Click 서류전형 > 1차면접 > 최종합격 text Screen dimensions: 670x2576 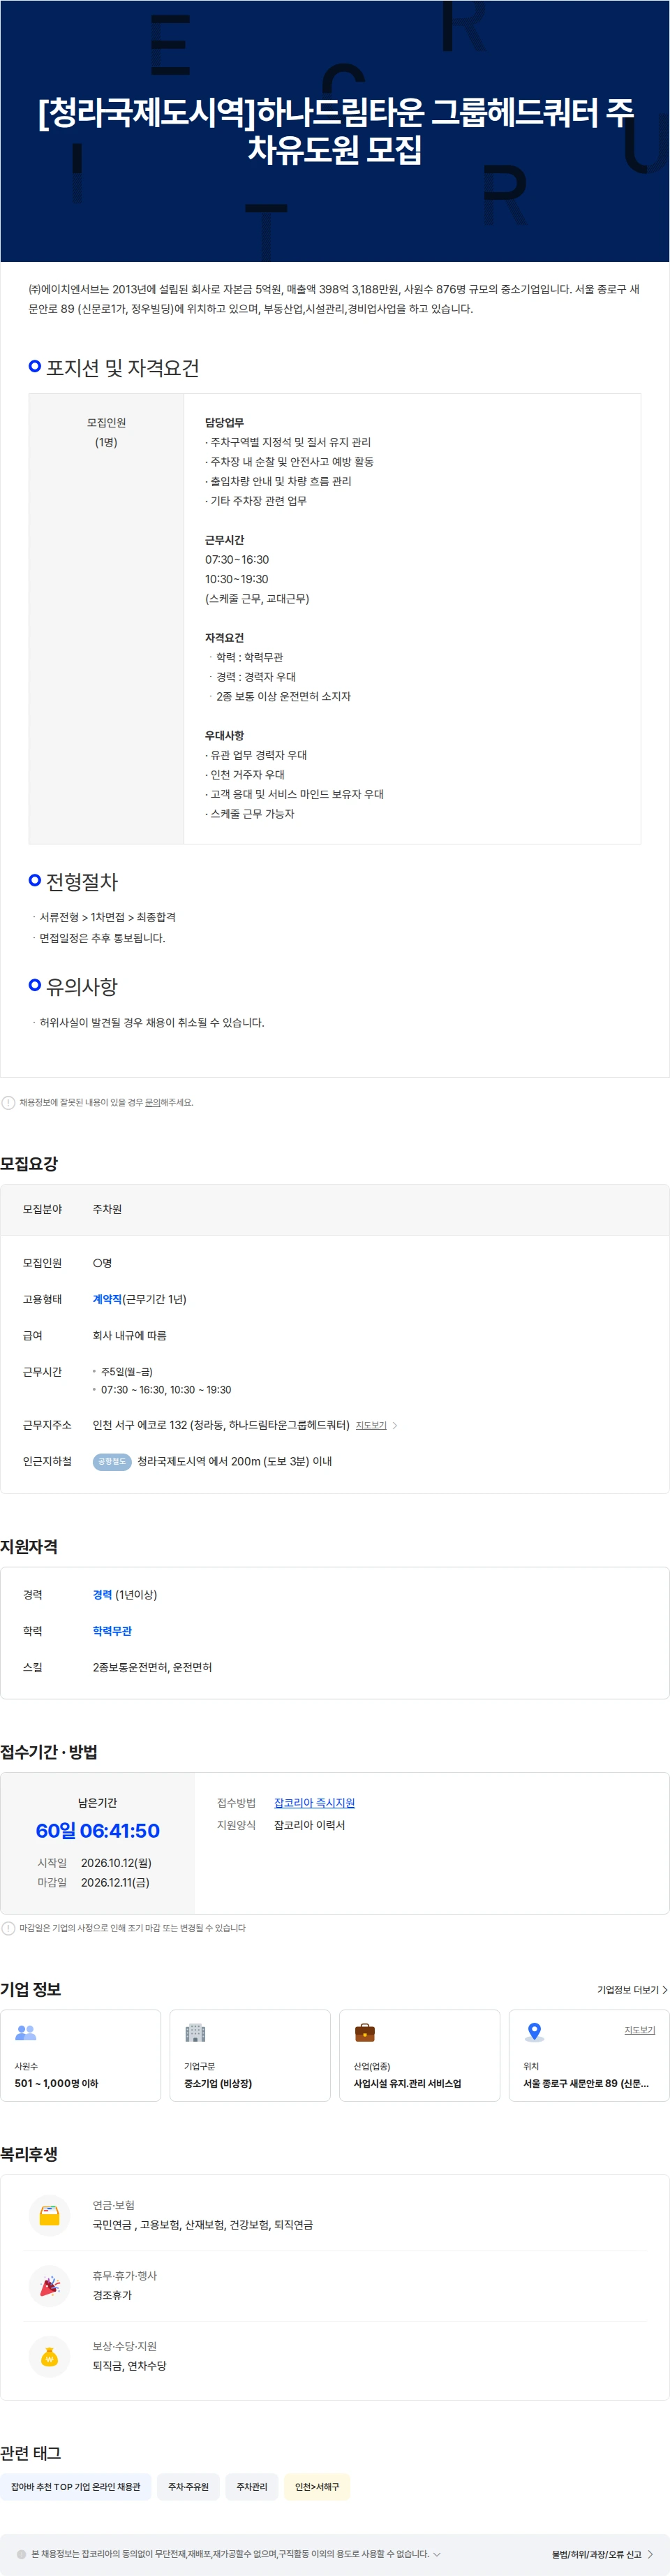tap(108, 917)
